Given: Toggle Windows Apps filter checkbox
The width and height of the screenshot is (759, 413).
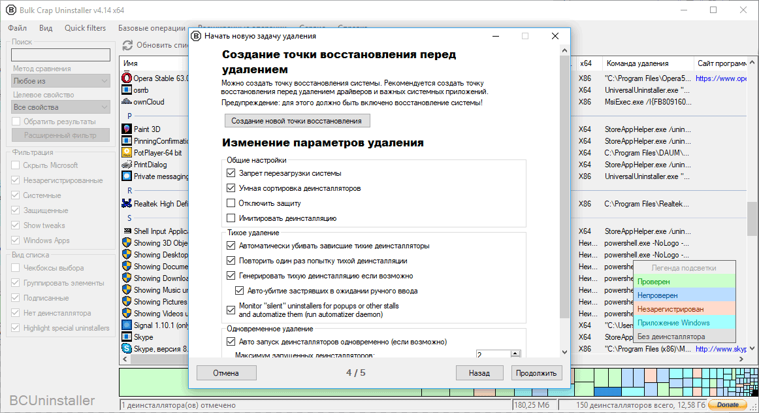Looking at the screenshot, I should point(16,240).
